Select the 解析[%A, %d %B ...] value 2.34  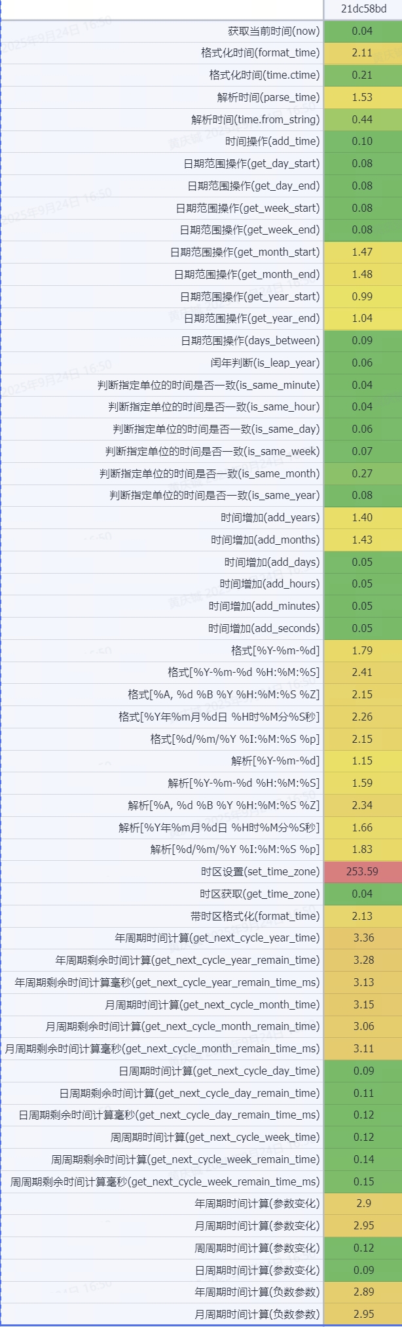point(362,805)
